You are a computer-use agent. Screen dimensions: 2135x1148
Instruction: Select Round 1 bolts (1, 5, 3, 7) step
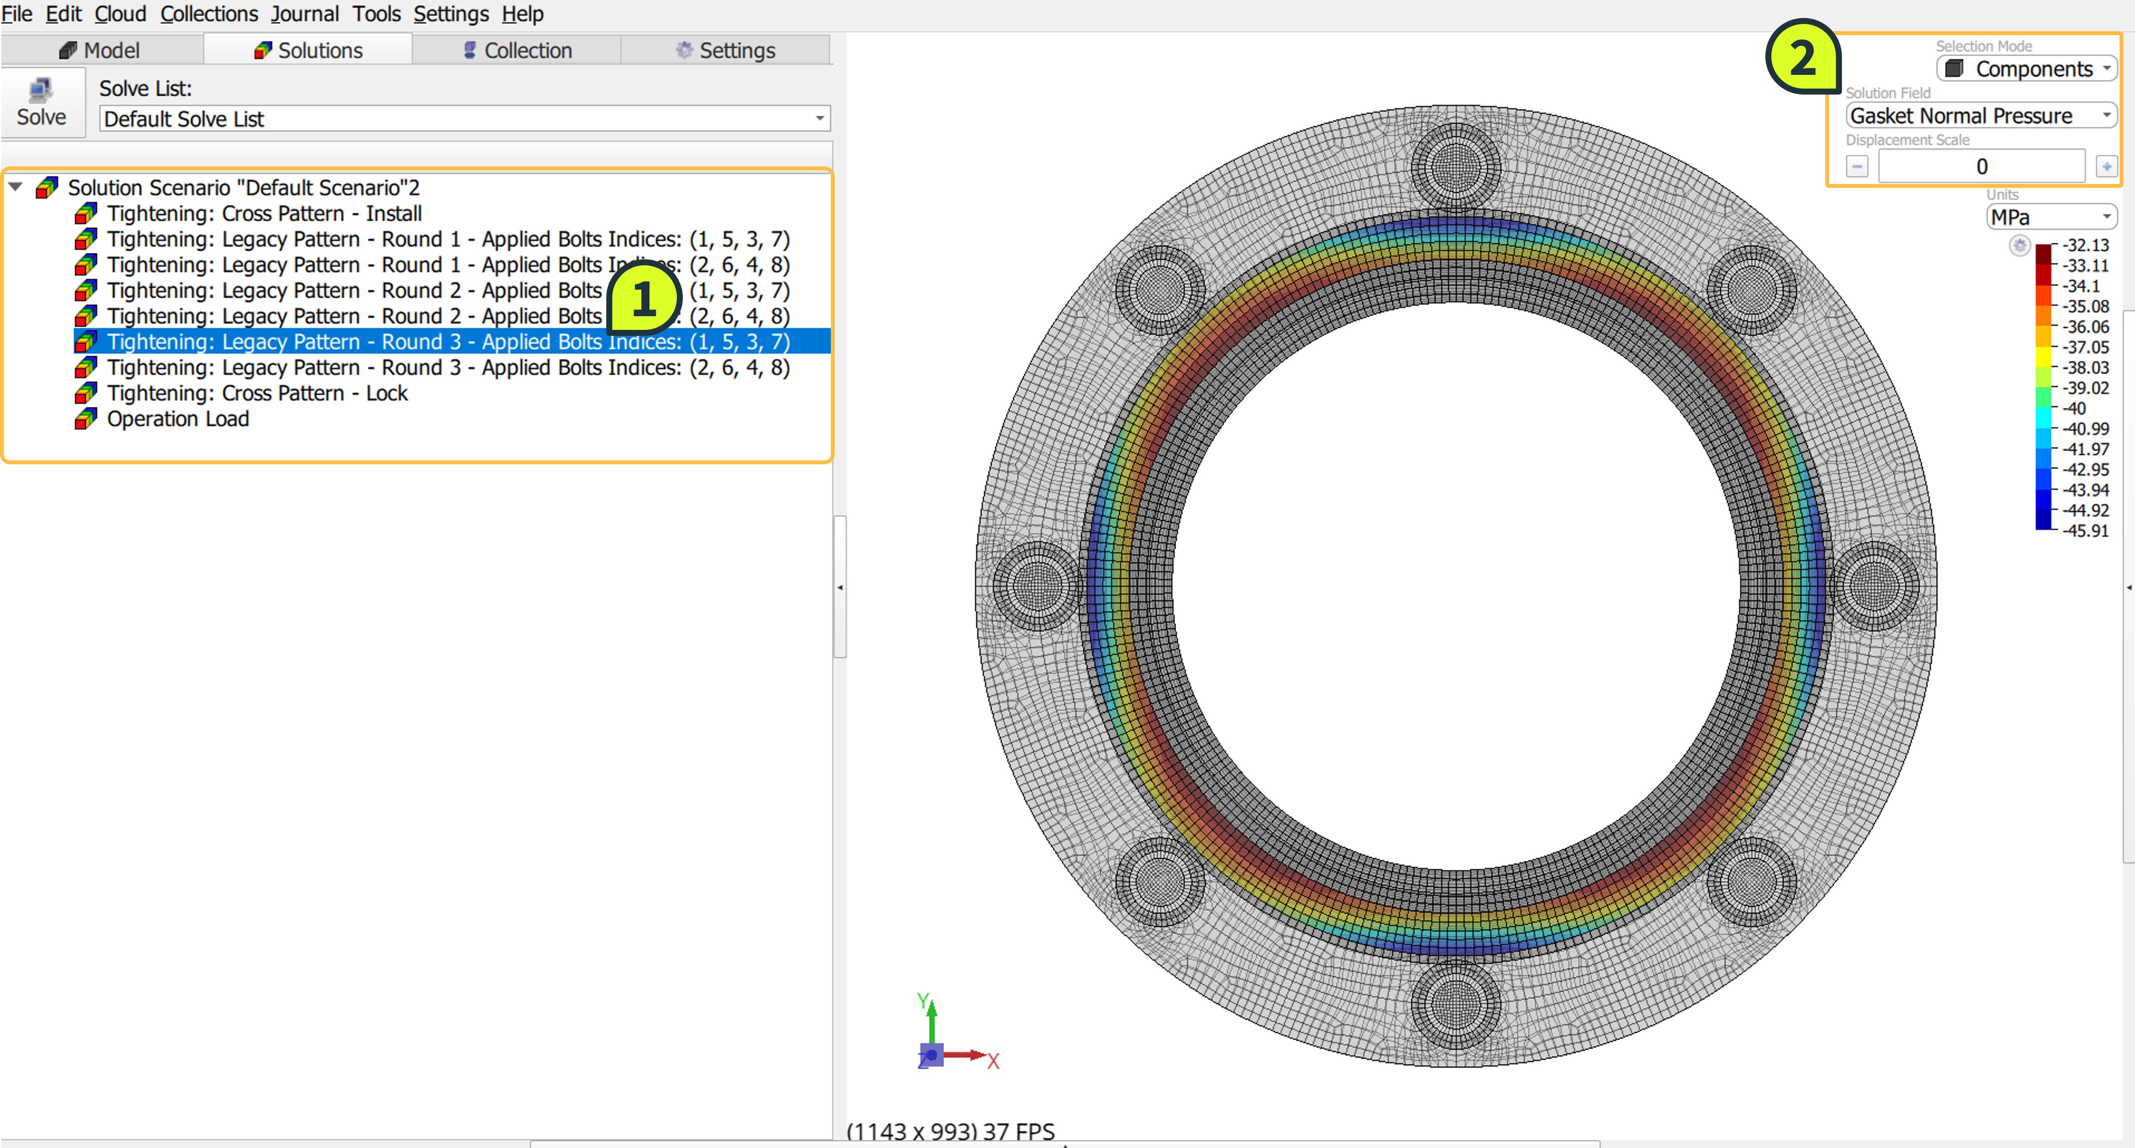point(448,240)
